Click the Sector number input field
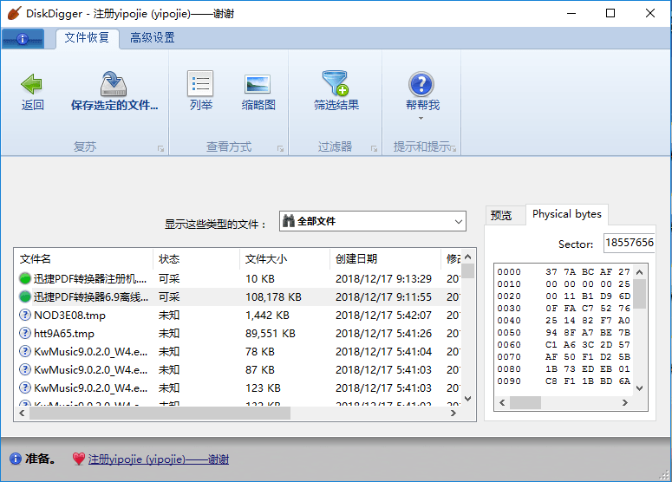The width and height of the screenshot is (672, 482). tap(629, 244)
